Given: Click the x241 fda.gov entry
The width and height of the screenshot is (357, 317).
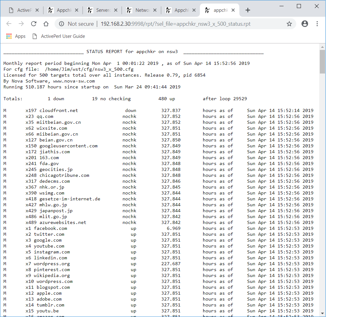Looking at the screenshot, I should (42, 164).
